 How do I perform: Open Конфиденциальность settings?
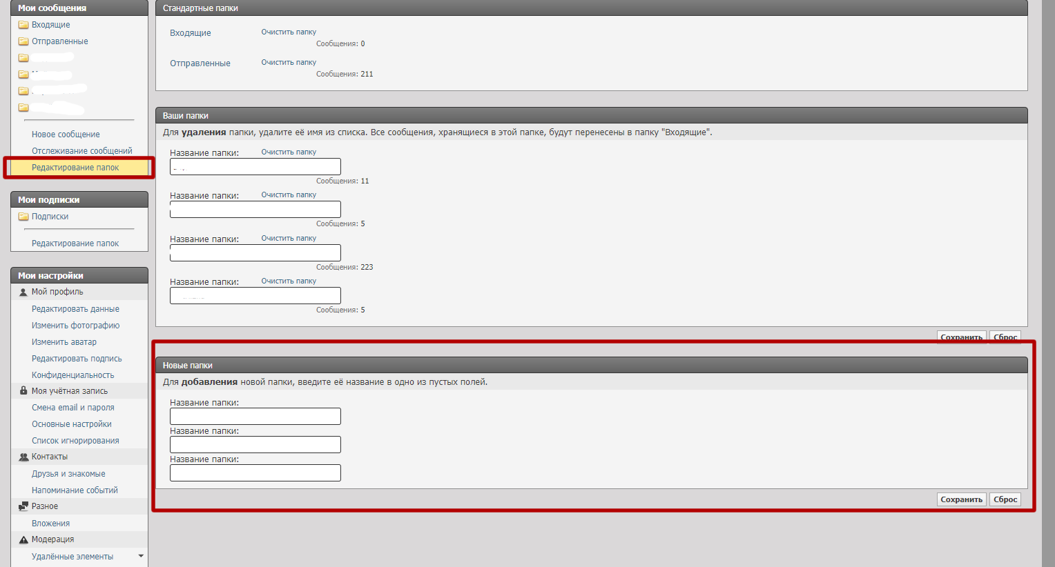pyautogui.click(x=72, y=375)
